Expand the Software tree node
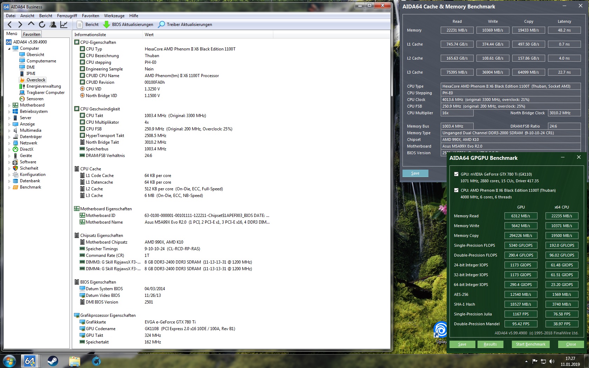Image resolution: width=589 pixels, height=368 pixels. [x=9, y=162]
